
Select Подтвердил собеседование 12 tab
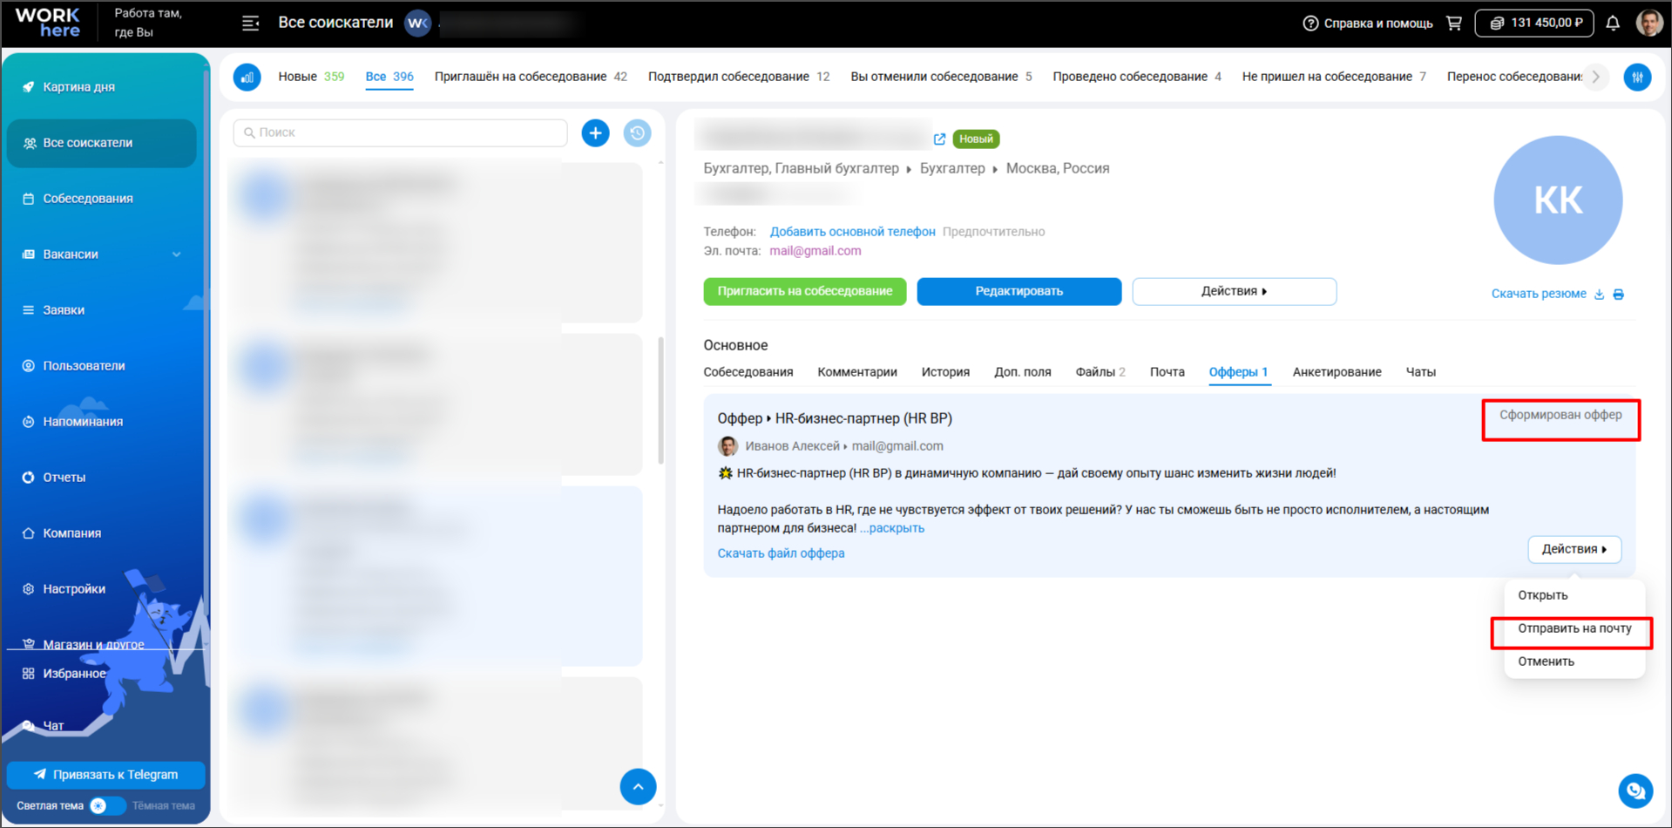[x=739, y=77]
